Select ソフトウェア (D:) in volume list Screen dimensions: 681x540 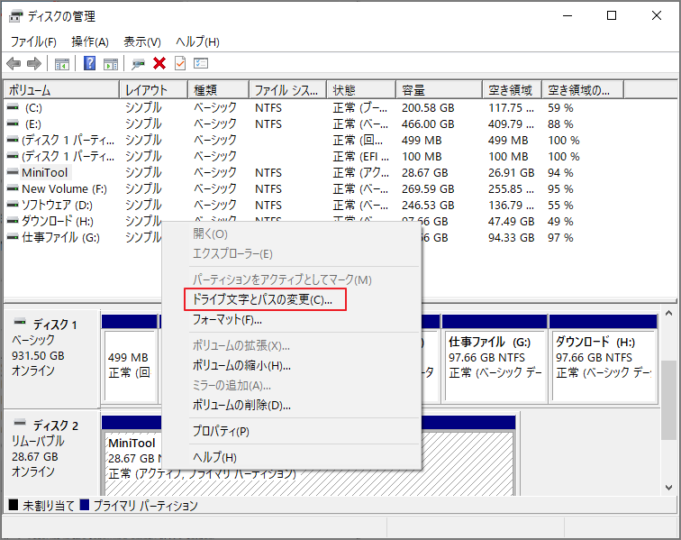(x=57, y=205)
